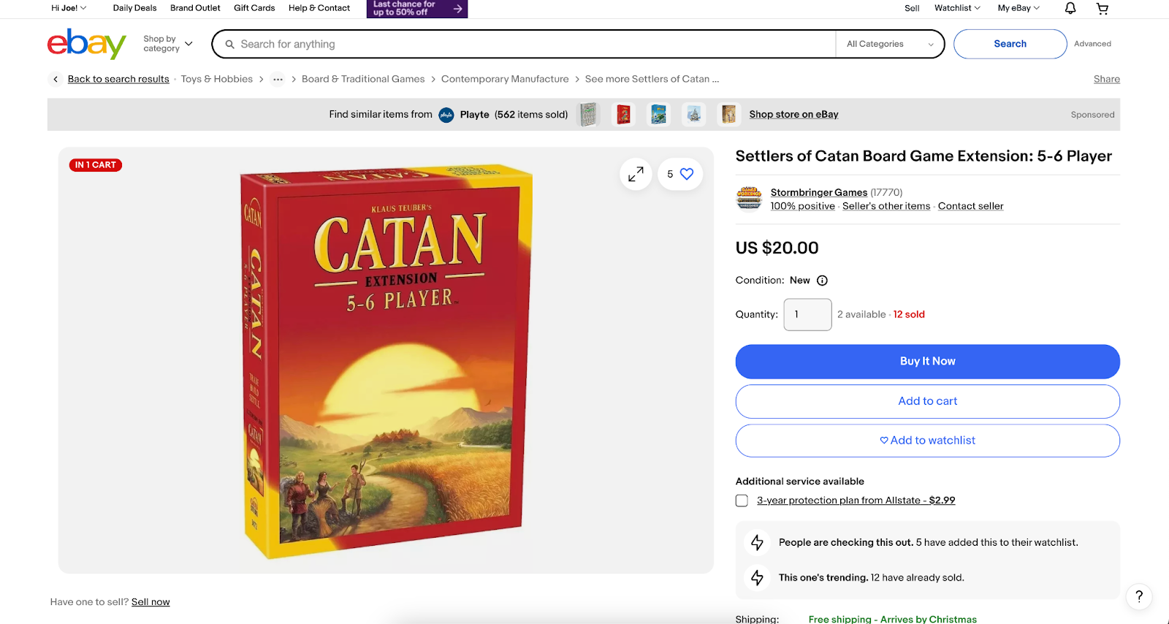Click the Sell now link
Viewport: 1169px width, 624px height.
click(x=151, y=602)
